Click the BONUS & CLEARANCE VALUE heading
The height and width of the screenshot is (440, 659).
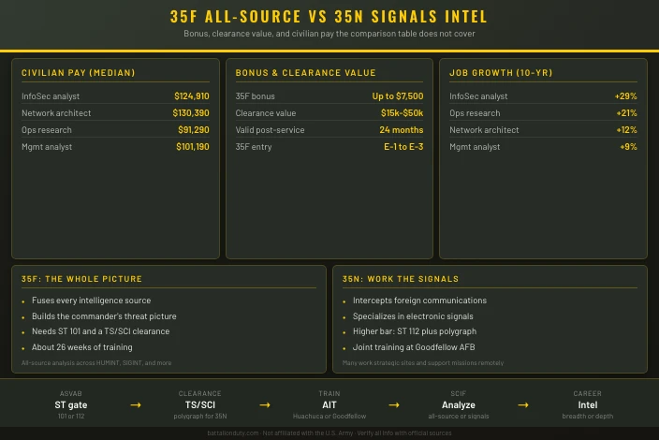pyautogui.click(x=305, y=73)
